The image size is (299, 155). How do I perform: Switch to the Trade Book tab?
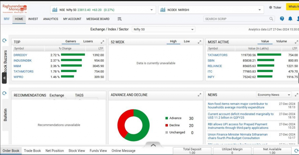coord(32,151)
